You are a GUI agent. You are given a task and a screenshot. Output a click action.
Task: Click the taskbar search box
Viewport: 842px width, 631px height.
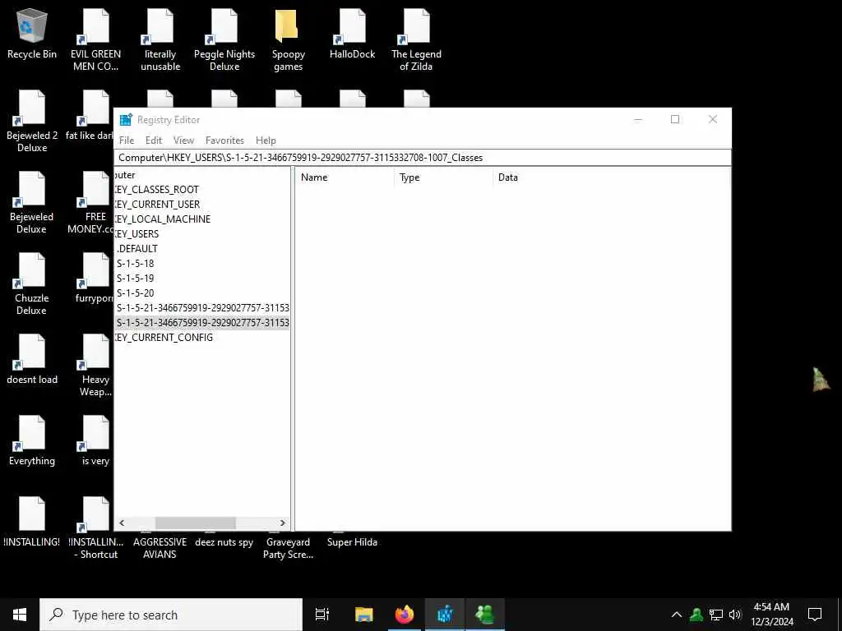171,615
